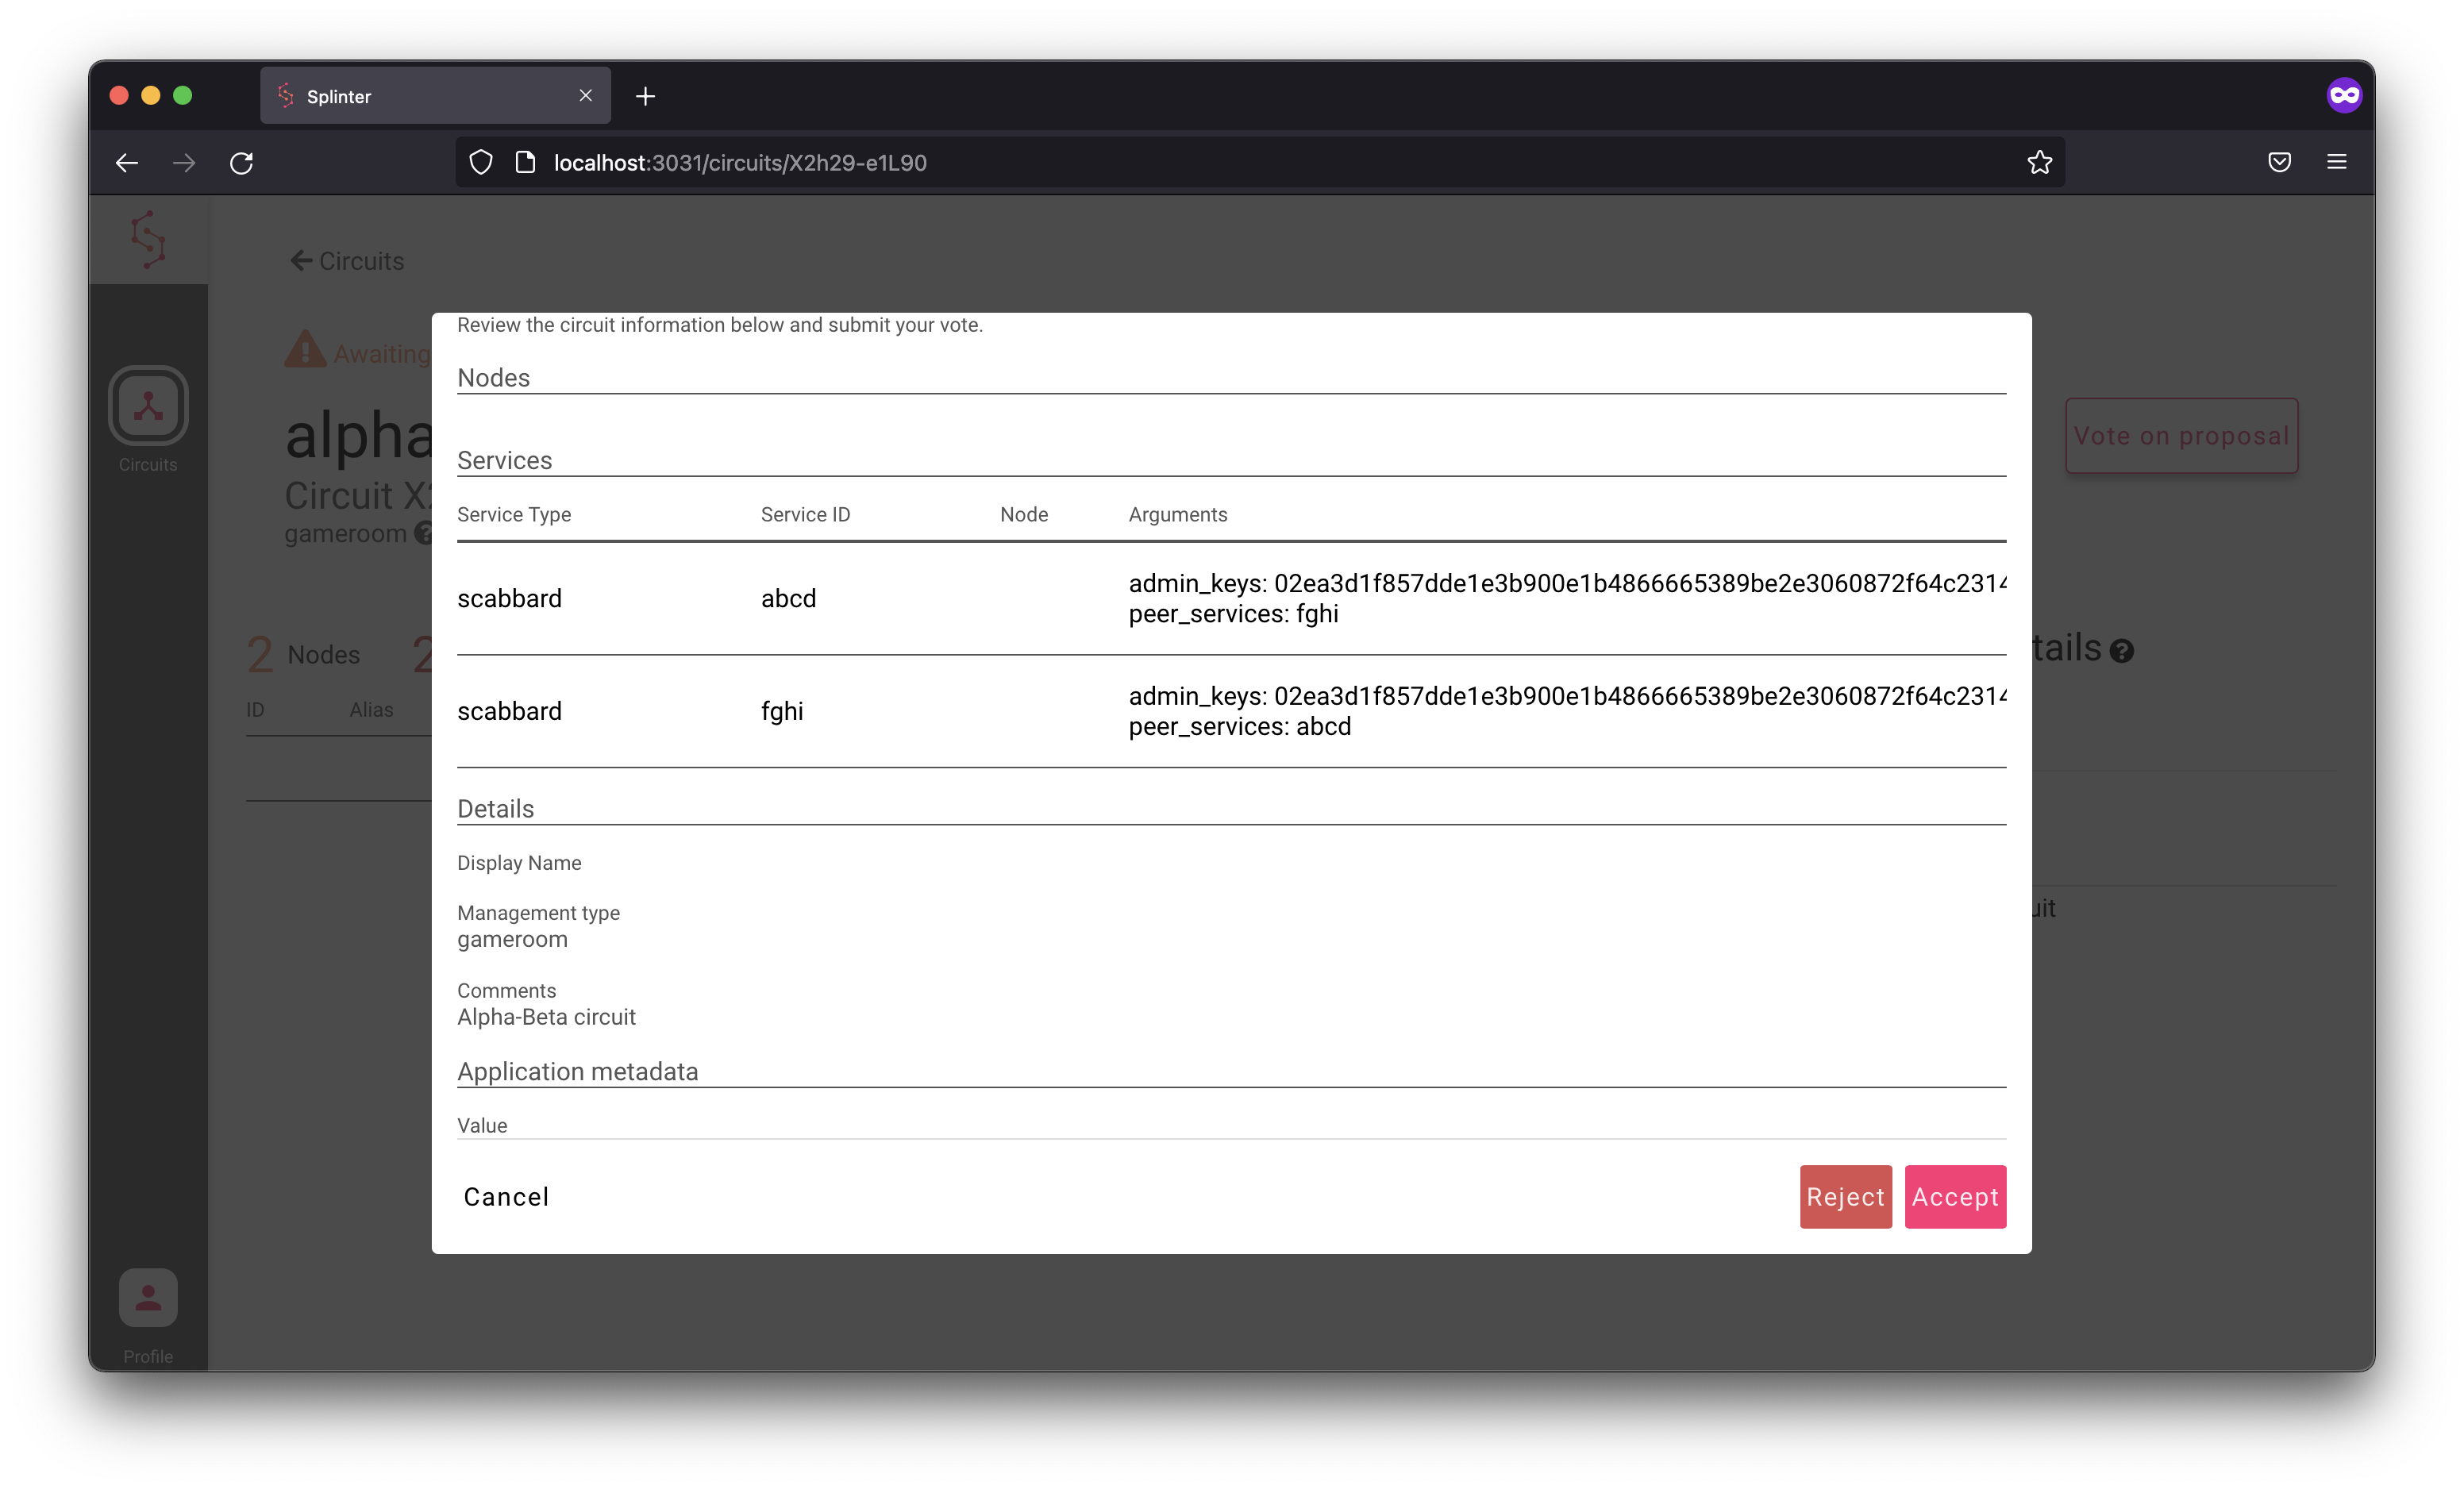This screenshot has width=2464, height=1489.
Task: Select the Splinter browser tab
Action: tap(435, 96)
